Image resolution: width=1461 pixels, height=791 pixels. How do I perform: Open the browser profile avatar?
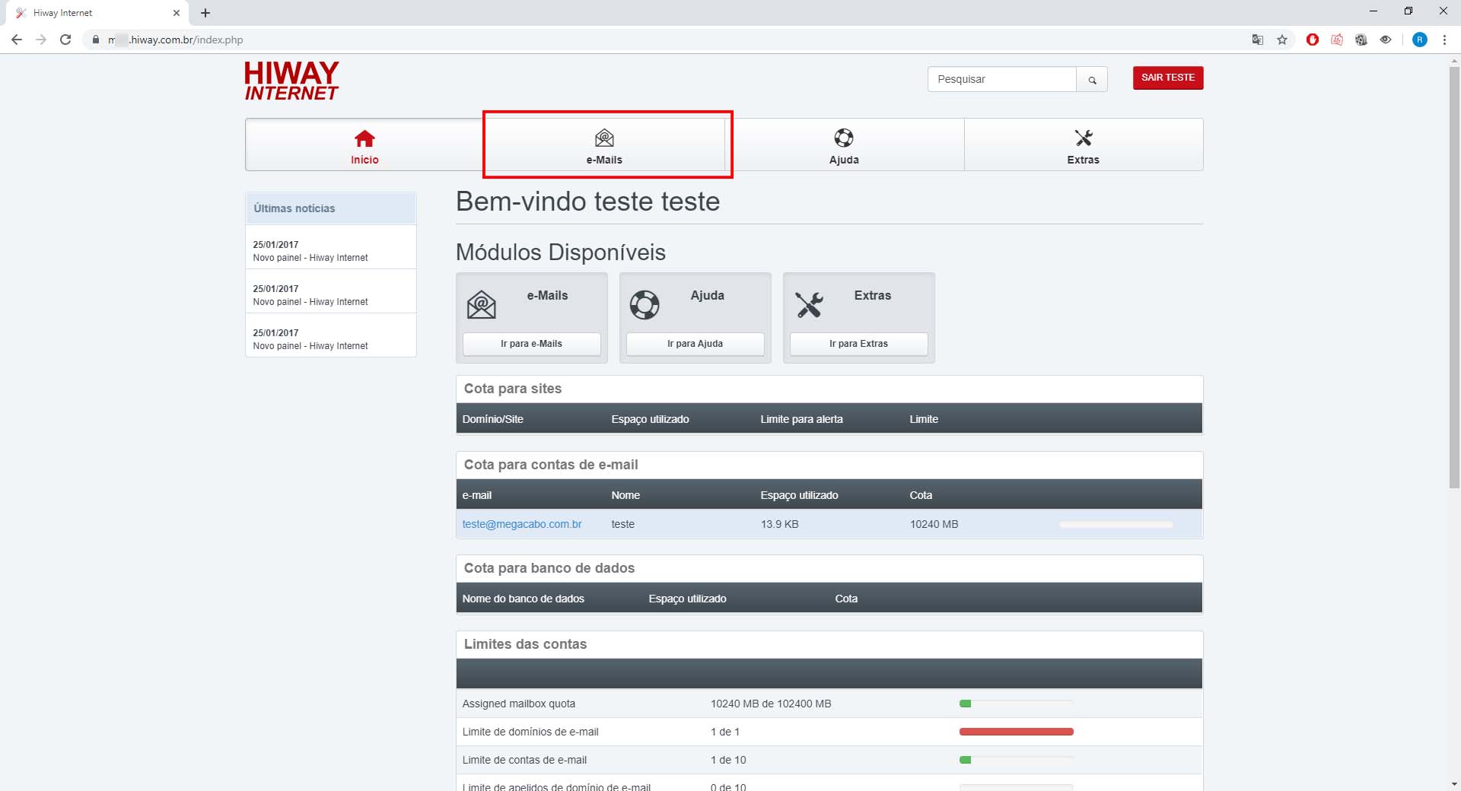click(1420, 40)
